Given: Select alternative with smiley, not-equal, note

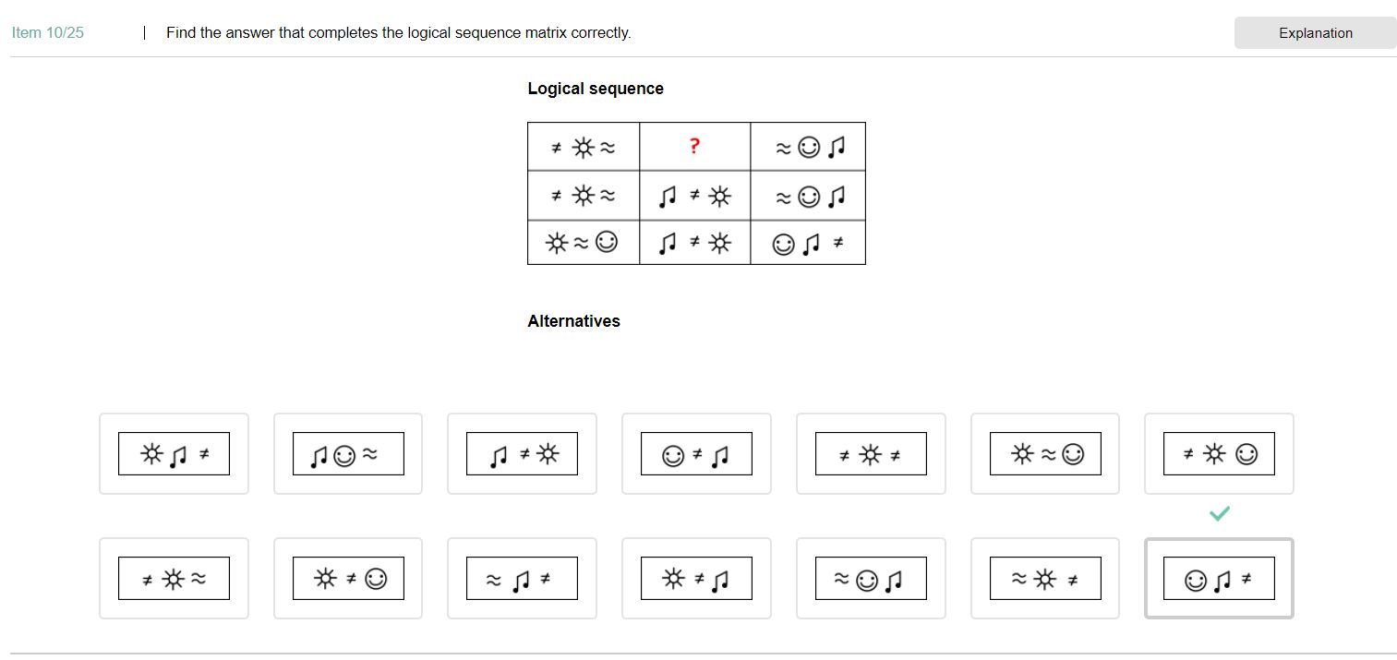Looking at the screenshot, I should (696, 454).
